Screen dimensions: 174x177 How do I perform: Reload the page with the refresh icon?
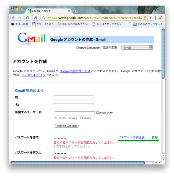pyautogui.click(x=28, y=18)
